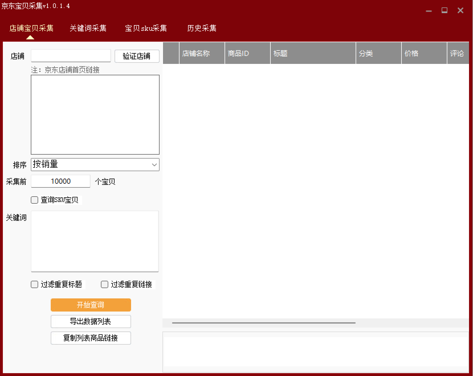Click the 价格 column header
This screenshot has width=473, height=376.
point(424,53)
